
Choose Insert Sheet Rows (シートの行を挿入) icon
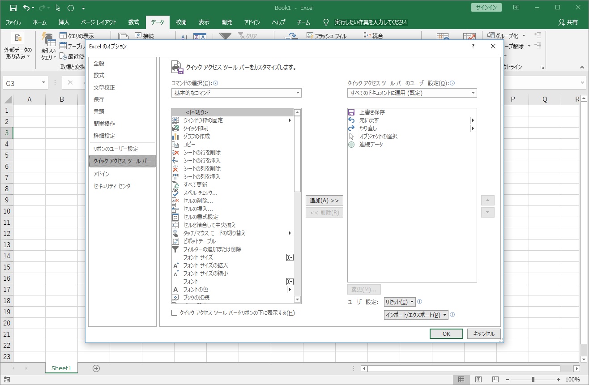pyautogui.click(x=175, y=160)
